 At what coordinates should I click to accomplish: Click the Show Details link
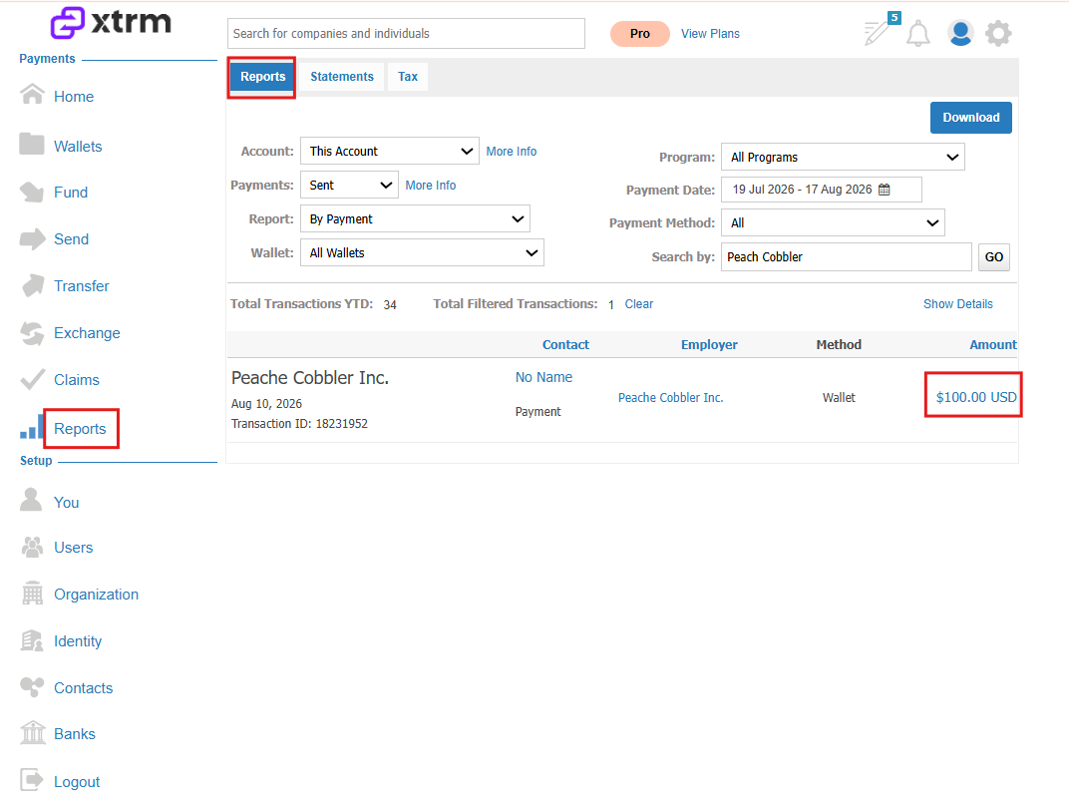(x=958, y=304)
